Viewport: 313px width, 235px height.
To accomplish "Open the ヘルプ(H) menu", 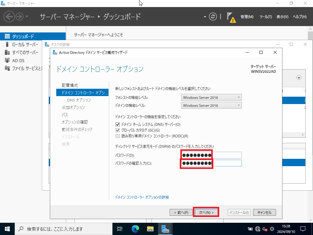I will pos(300,17).
